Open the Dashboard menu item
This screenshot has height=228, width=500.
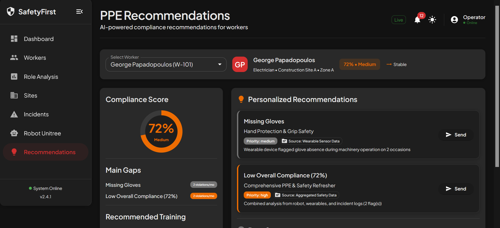click(46, 39)
